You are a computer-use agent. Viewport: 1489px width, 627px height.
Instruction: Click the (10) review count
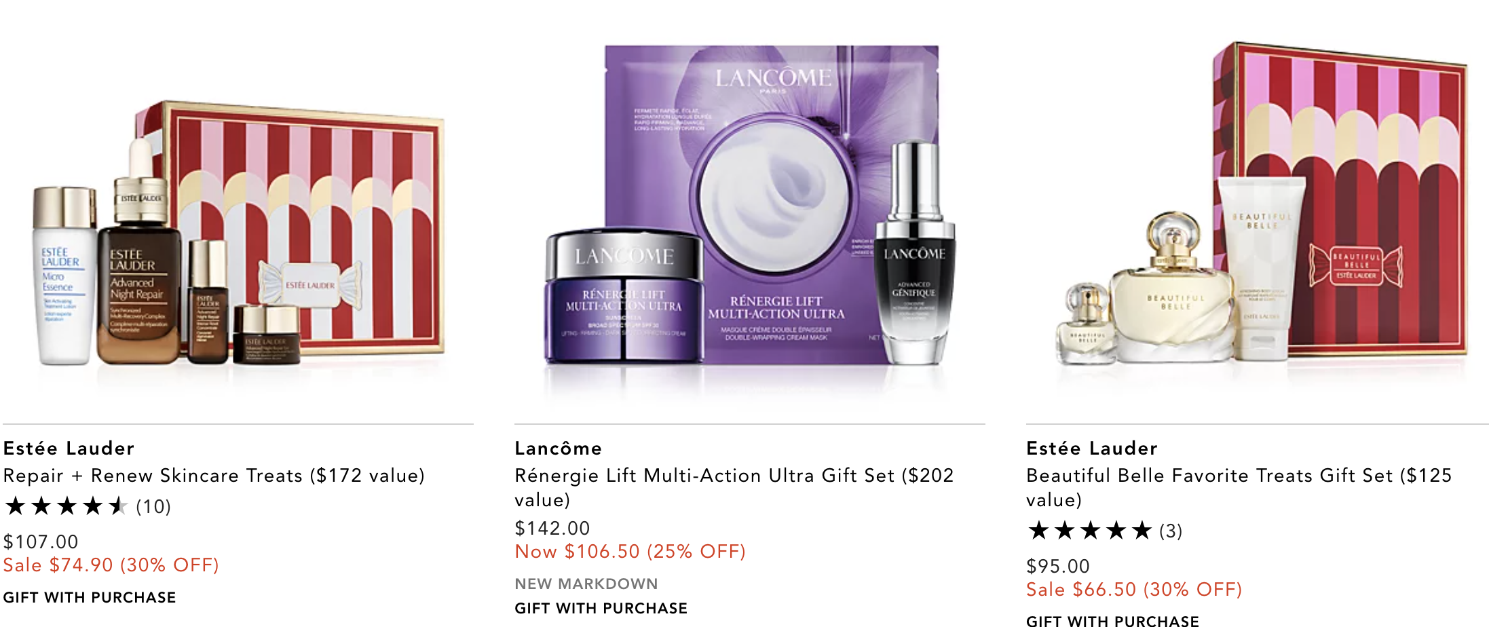click(153, 507)
